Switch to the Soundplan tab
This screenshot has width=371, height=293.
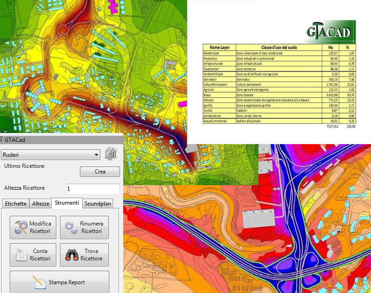click(x=98, y=204)
